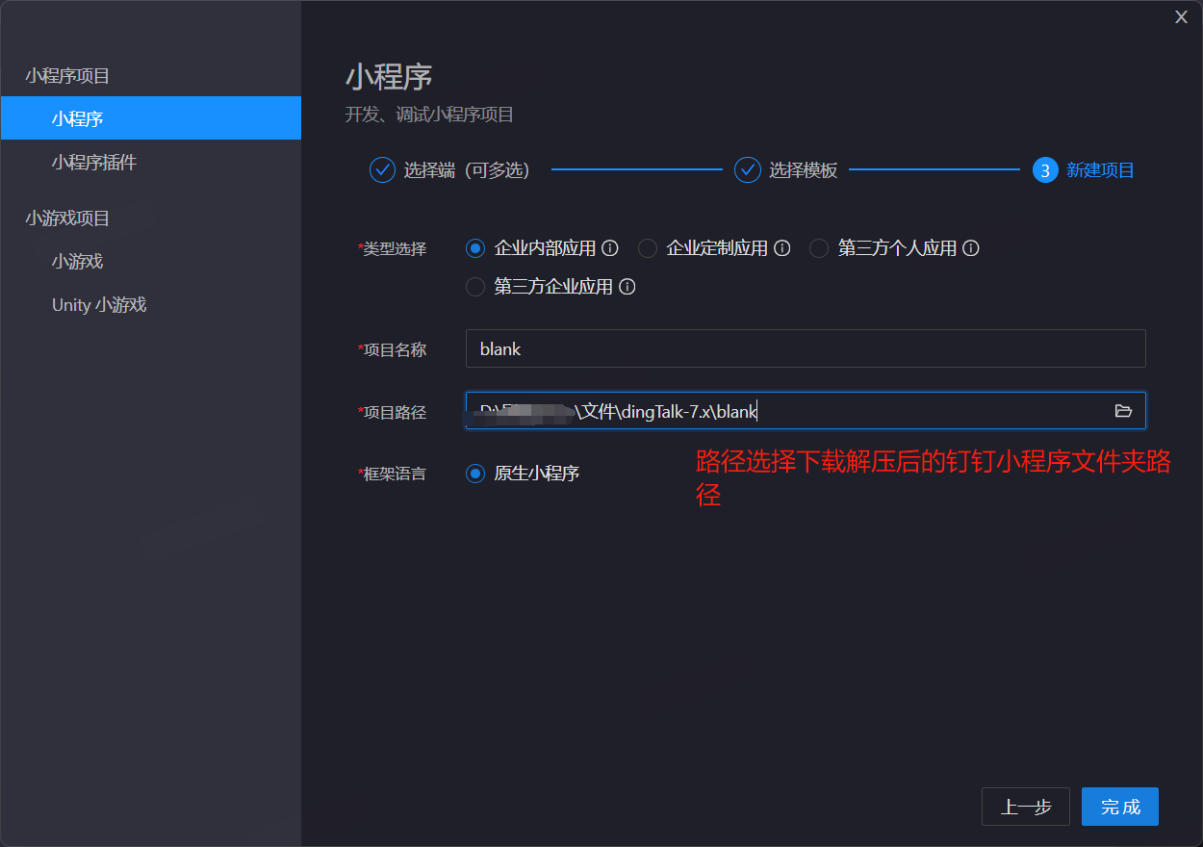This screenshot has width=1203, height=847.
Task: Open 小游戏 sidebar entry
Action: [77, 261]
